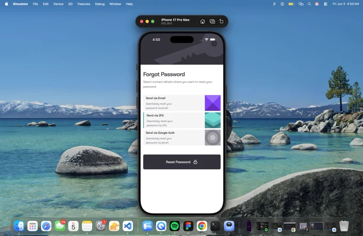Image resolution: width=363 pixels, height=236 pixels.
Task: Take a simulator screenshot with camera icon
Action: [212, 21]
